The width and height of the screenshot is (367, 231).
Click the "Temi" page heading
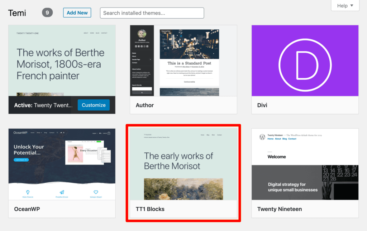pos(17,13)
